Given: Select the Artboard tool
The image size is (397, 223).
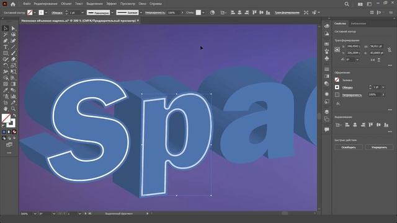Looking at the screenshot, I should 6,103.
